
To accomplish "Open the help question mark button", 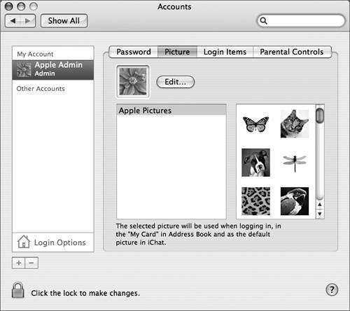I will click(x=332, y=290).
